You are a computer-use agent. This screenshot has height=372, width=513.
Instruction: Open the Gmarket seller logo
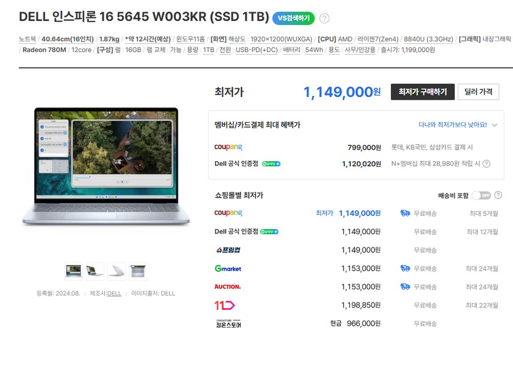coord(228,268)
